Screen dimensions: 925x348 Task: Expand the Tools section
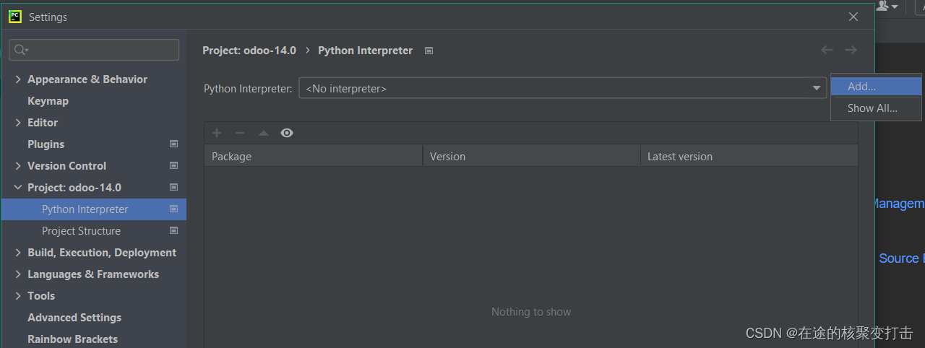18,296
